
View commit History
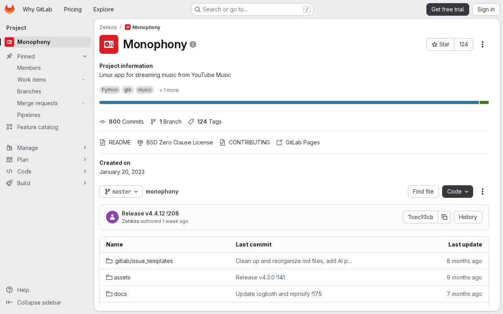(468, 217)
